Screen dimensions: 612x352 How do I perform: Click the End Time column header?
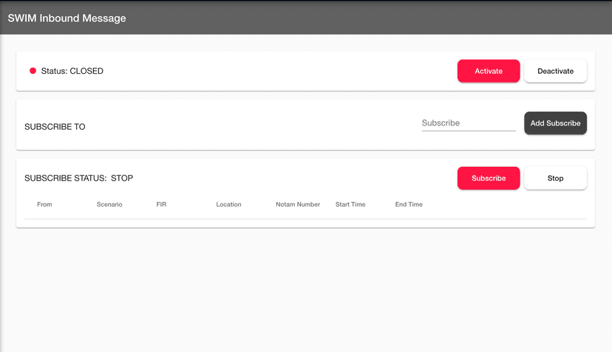pyautogui.click(x=409, y=204)
